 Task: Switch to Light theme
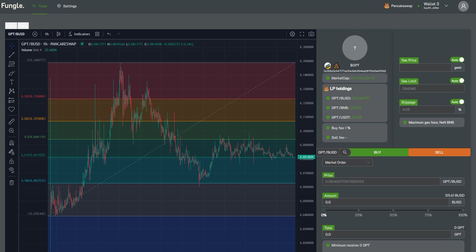[x=11, y=25]
